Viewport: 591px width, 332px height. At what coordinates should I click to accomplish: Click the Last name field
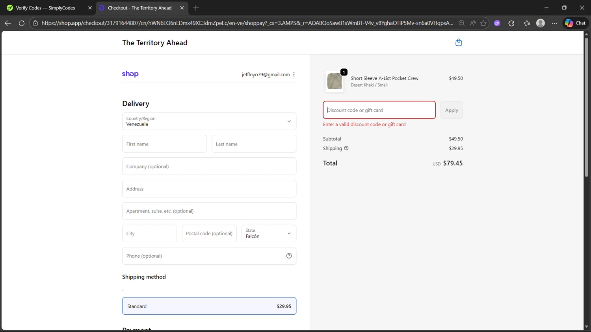pos(254,144)
